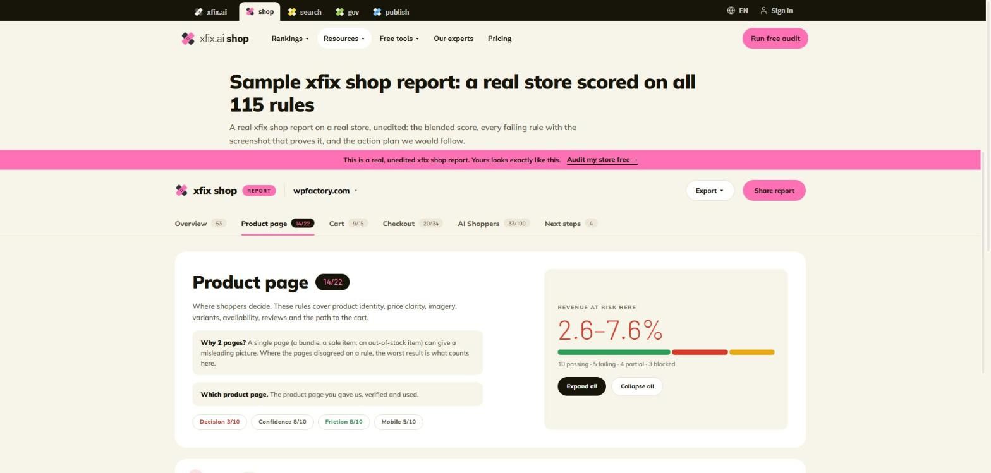Image resolution: width=991 pixels, height=473 pixels.
Task: Click the search product icon in top bar
Action: 292,12
